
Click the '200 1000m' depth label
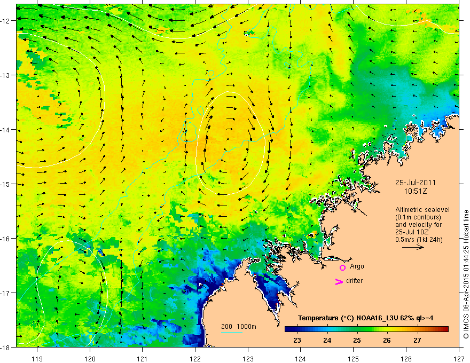pos(239,327)
